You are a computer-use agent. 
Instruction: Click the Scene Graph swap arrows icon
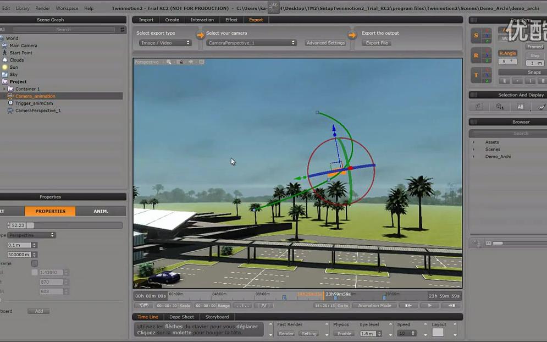click(123, 30)
